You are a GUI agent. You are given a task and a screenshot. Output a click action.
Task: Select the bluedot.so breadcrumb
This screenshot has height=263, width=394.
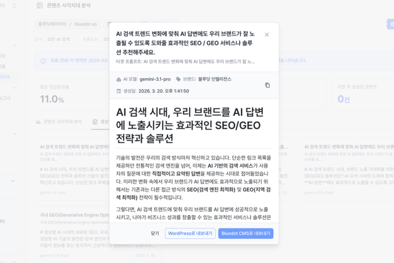click(86, 24)
